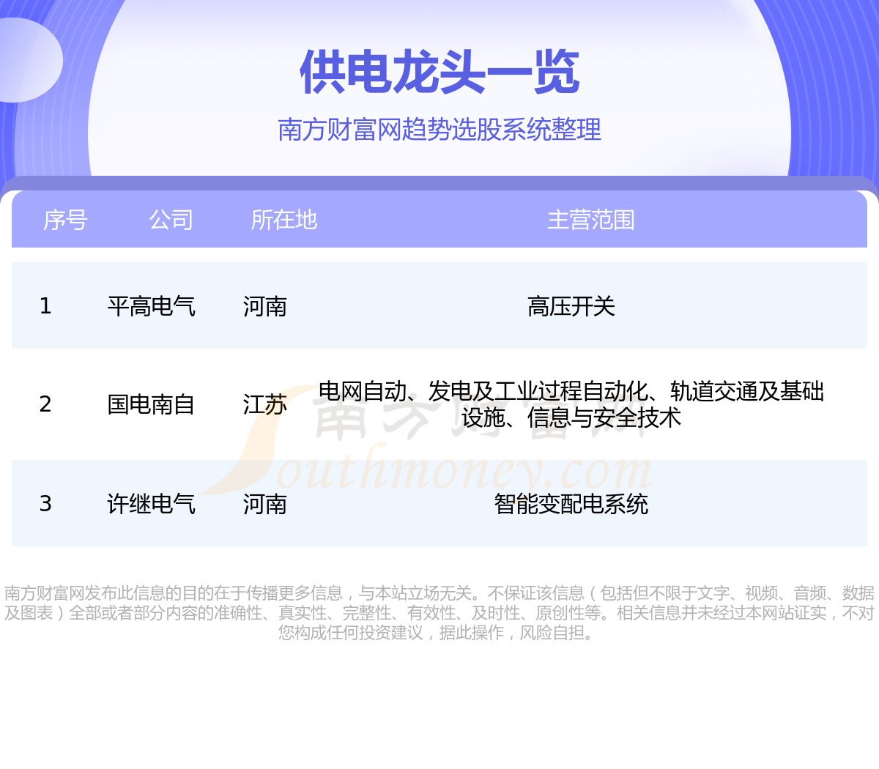Click row number 2

pos(45,404)
